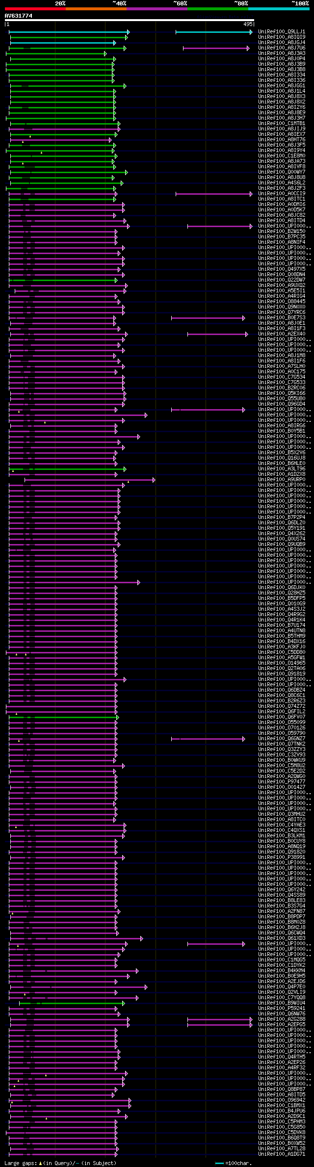Image resolution: width=314 pixels, height=1167 pixels.
Task: Open hit UniRef100_A8IQI9
Action: [x=282, y=37]
